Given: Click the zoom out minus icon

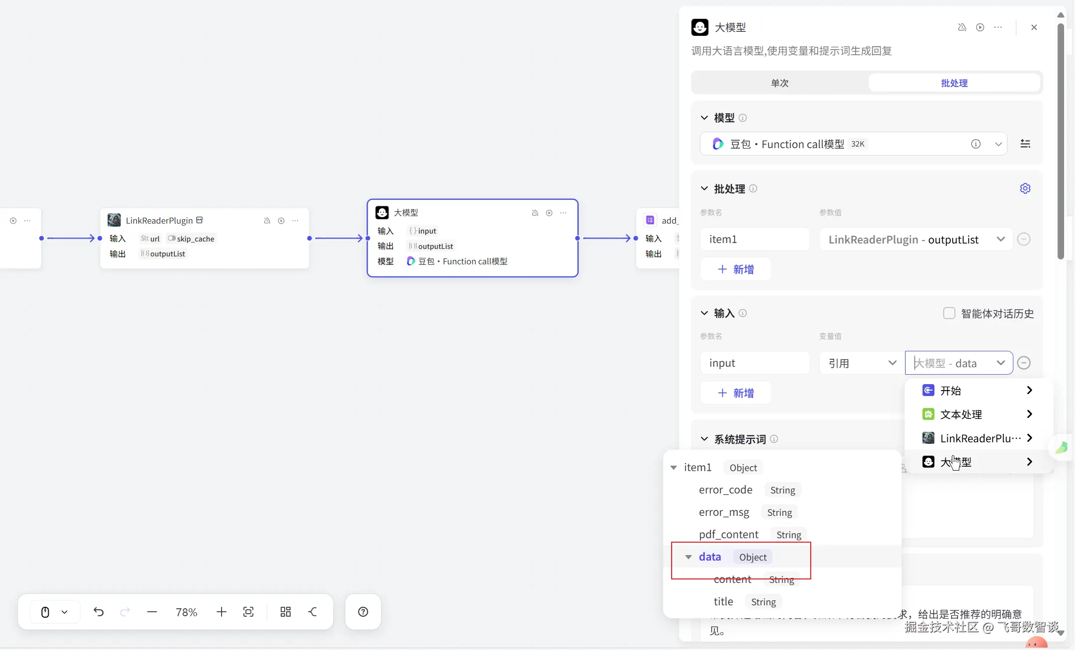Looking at the screenshot, I should pyautogui.click(x=152, y=612).
